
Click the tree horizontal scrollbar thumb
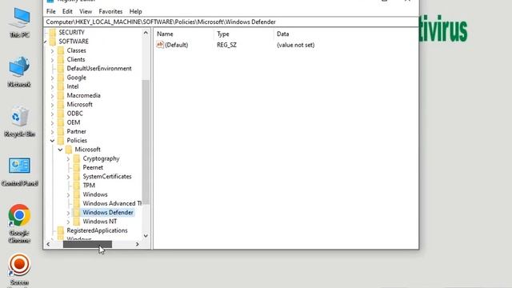(87, 244)
